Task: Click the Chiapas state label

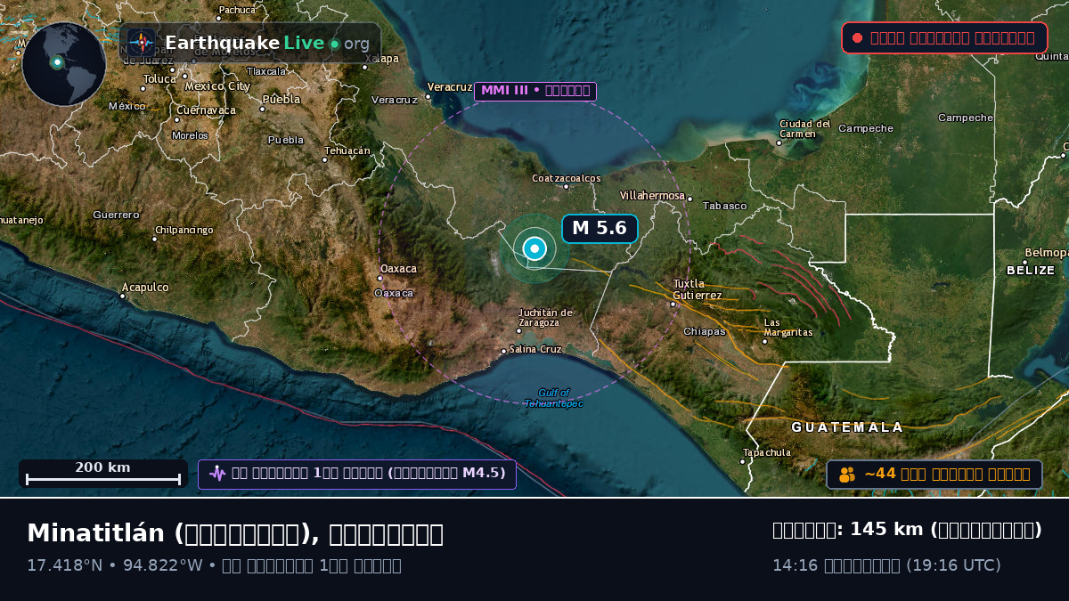Action: 705,331
